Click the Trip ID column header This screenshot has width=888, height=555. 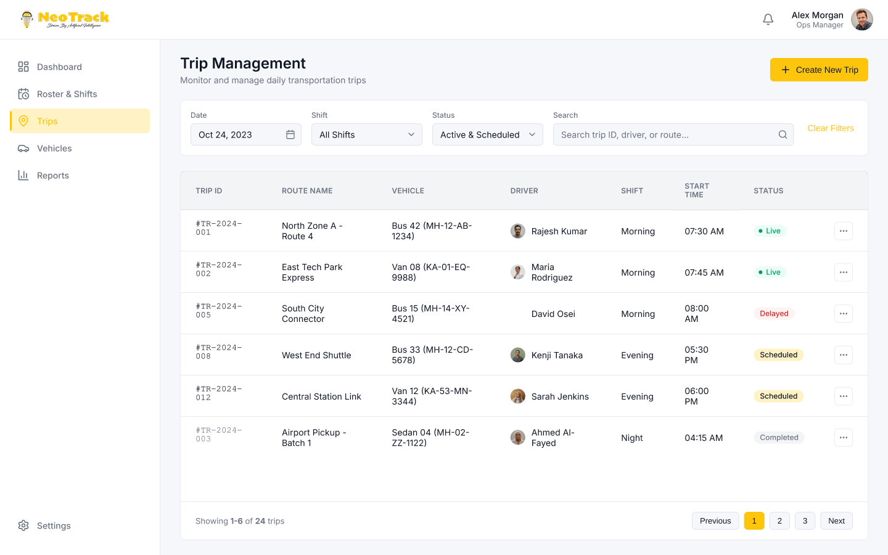[209, 191]
